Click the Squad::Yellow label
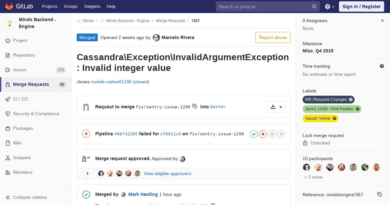 320,118
